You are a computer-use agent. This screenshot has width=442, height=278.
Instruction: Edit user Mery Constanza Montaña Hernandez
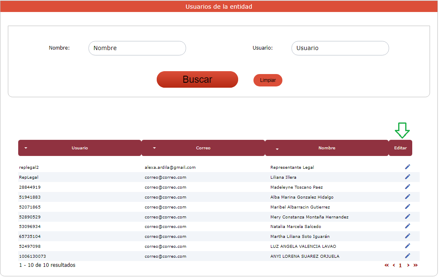coord(407,216)
